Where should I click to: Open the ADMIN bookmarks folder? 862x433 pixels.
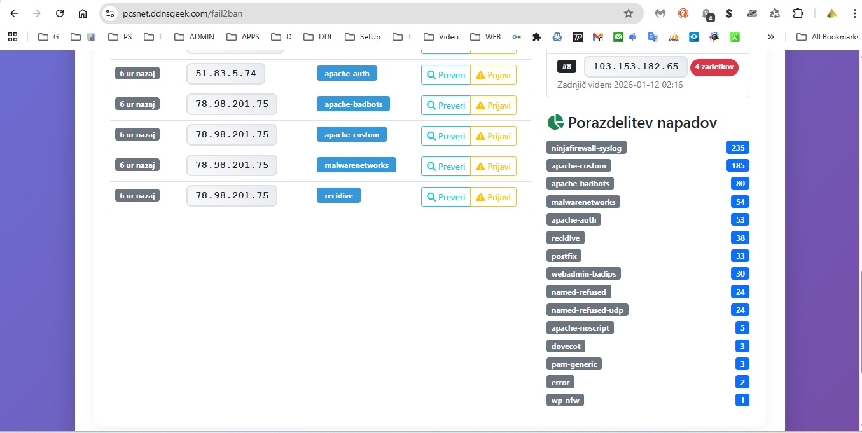(195, 37)
